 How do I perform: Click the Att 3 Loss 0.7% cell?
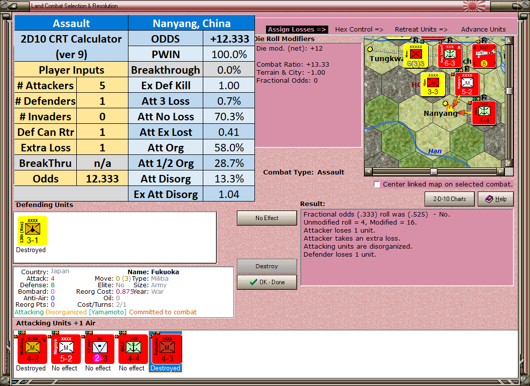[x=229, y=101]
